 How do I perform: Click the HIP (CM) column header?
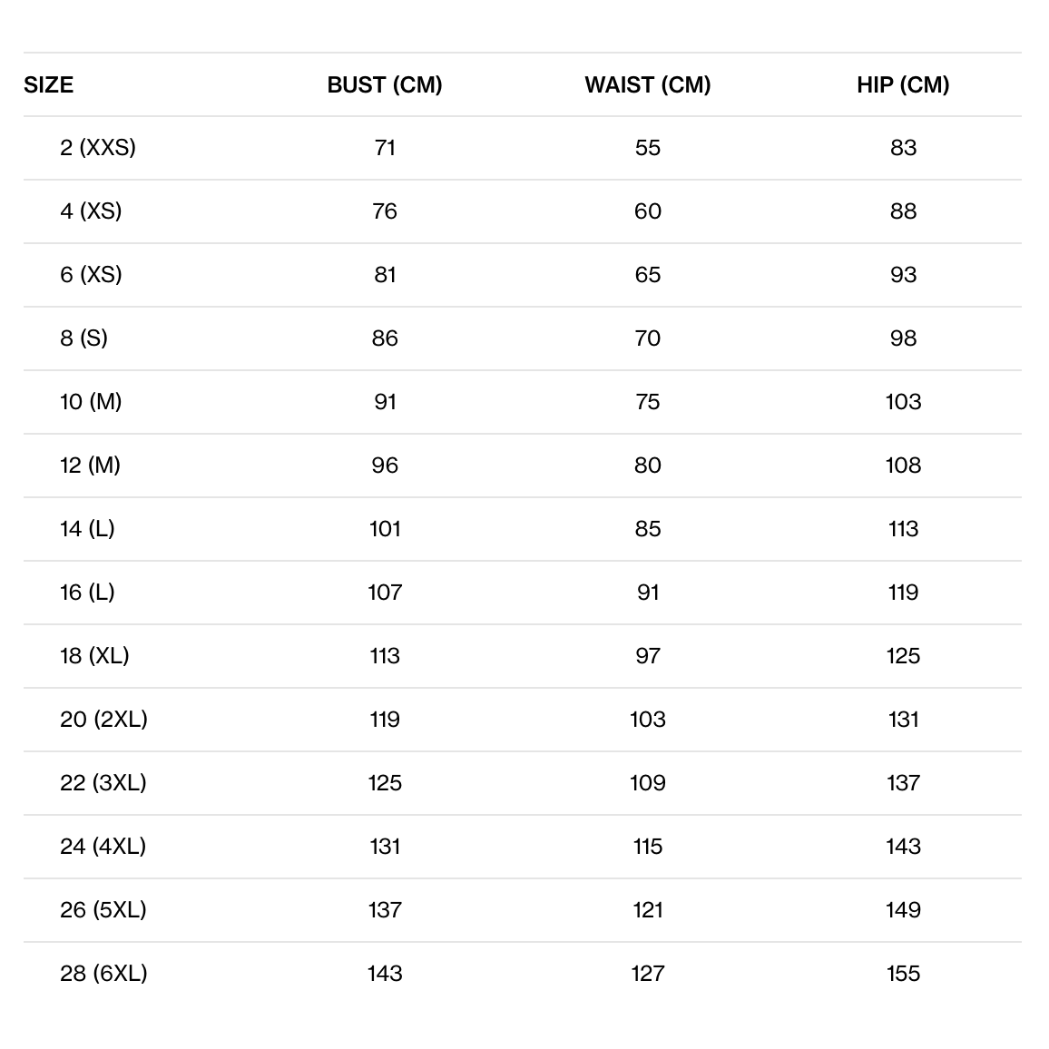tap(903, 84)
